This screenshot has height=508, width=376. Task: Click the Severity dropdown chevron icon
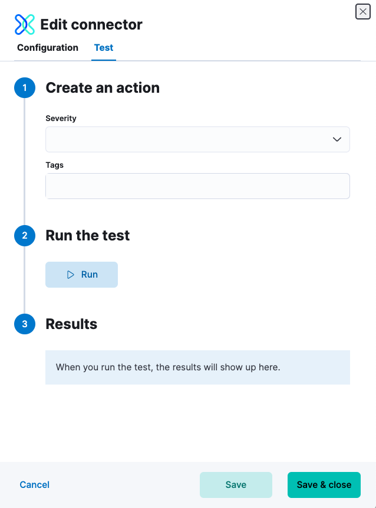coord(337,139)
